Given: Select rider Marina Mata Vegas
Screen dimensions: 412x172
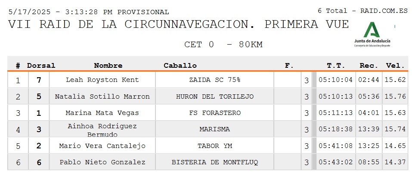Looking at the screenshot, I should [x=102, y=113].
